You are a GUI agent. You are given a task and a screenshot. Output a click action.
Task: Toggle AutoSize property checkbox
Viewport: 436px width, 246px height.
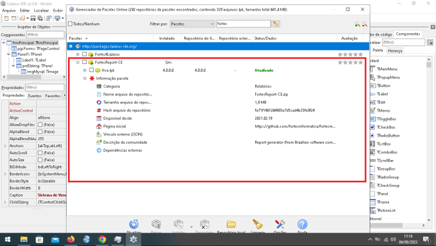(x=40, y=160)
